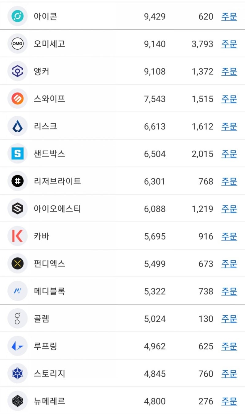Click the 앵커 (Anchor) coin logo
This screenshot has width=245, height=414.
[17, 71]
